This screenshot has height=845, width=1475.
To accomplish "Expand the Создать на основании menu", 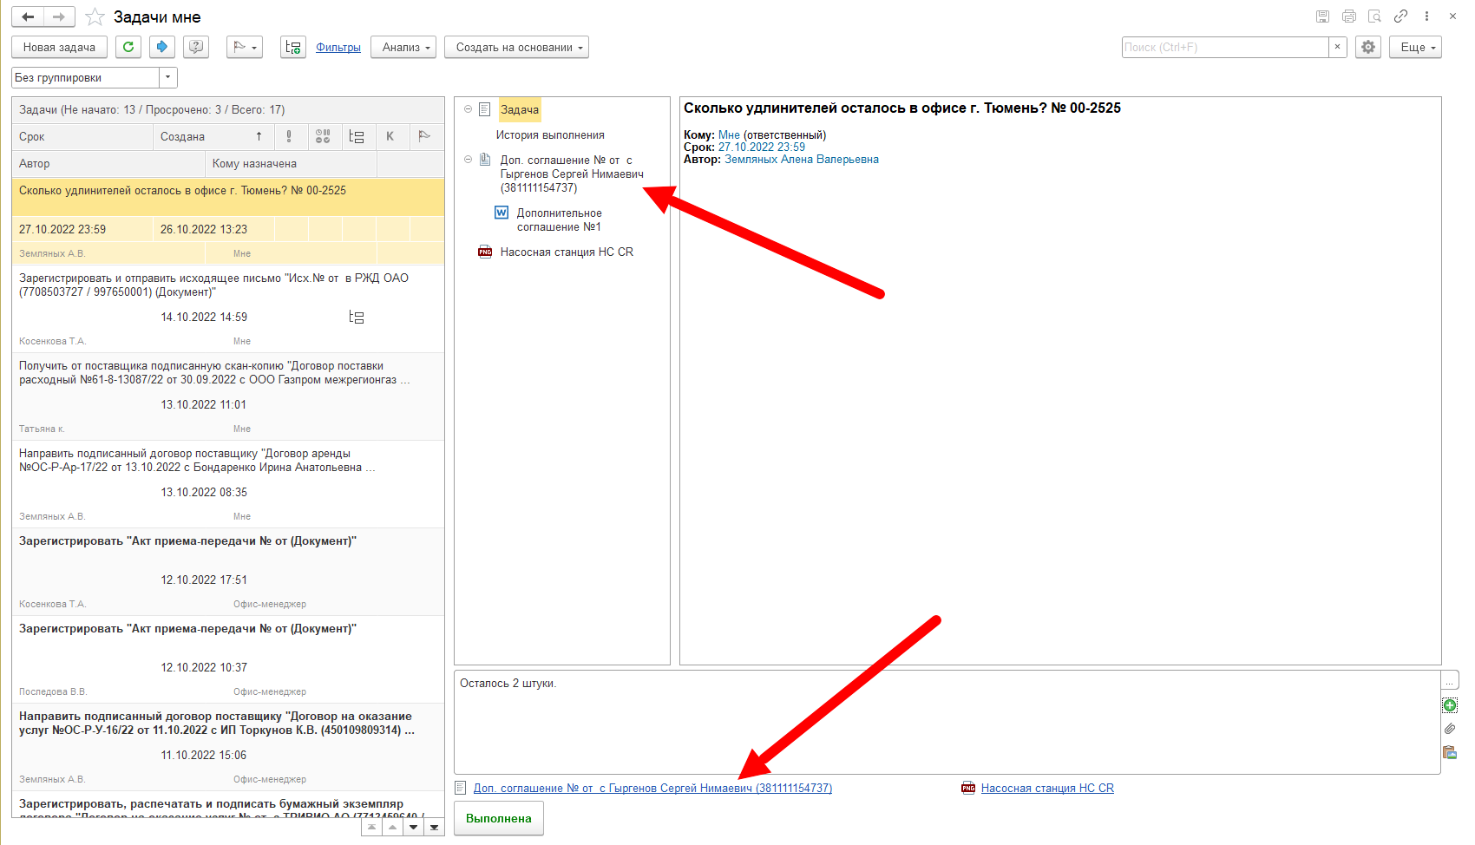I will [516, 47].
